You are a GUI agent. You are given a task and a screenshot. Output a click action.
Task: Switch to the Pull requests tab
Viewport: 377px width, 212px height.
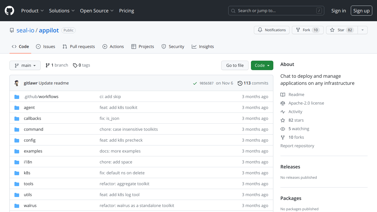click(x=79, y=47)
